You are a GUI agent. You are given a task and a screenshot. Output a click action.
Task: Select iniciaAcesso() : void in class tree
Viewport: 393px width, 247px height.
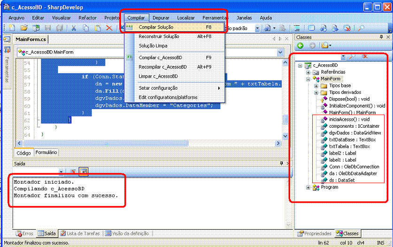click(x=349, y=119)
